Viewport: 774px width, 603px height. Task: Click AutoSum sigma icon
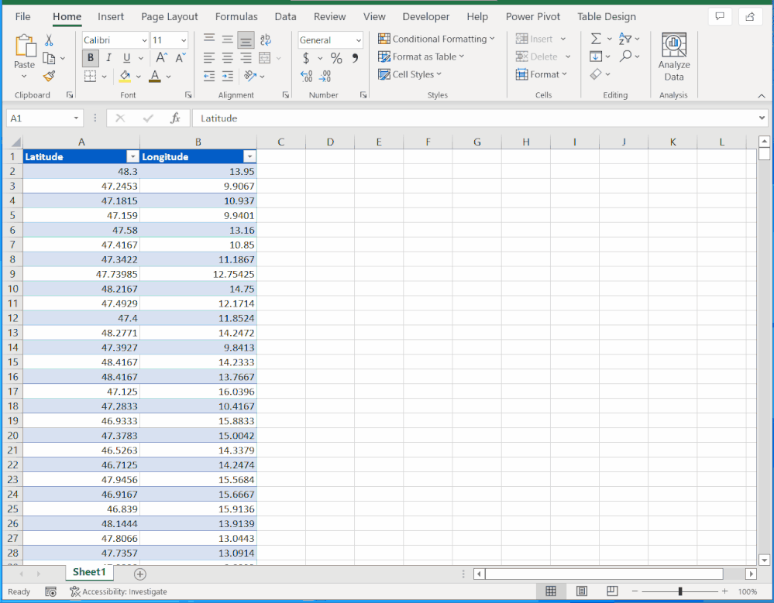597,39
